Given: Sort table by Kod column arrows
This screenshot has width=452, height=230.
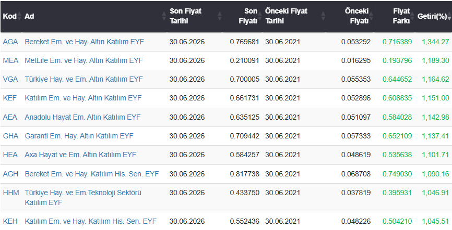Looking at the screenshot, I should [19, 16].
